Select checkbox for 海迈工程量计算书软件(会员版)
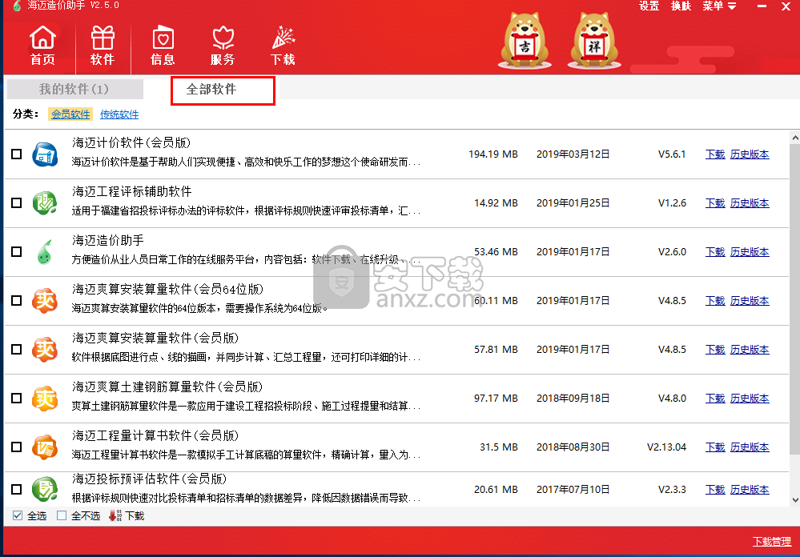 point(17,447)
